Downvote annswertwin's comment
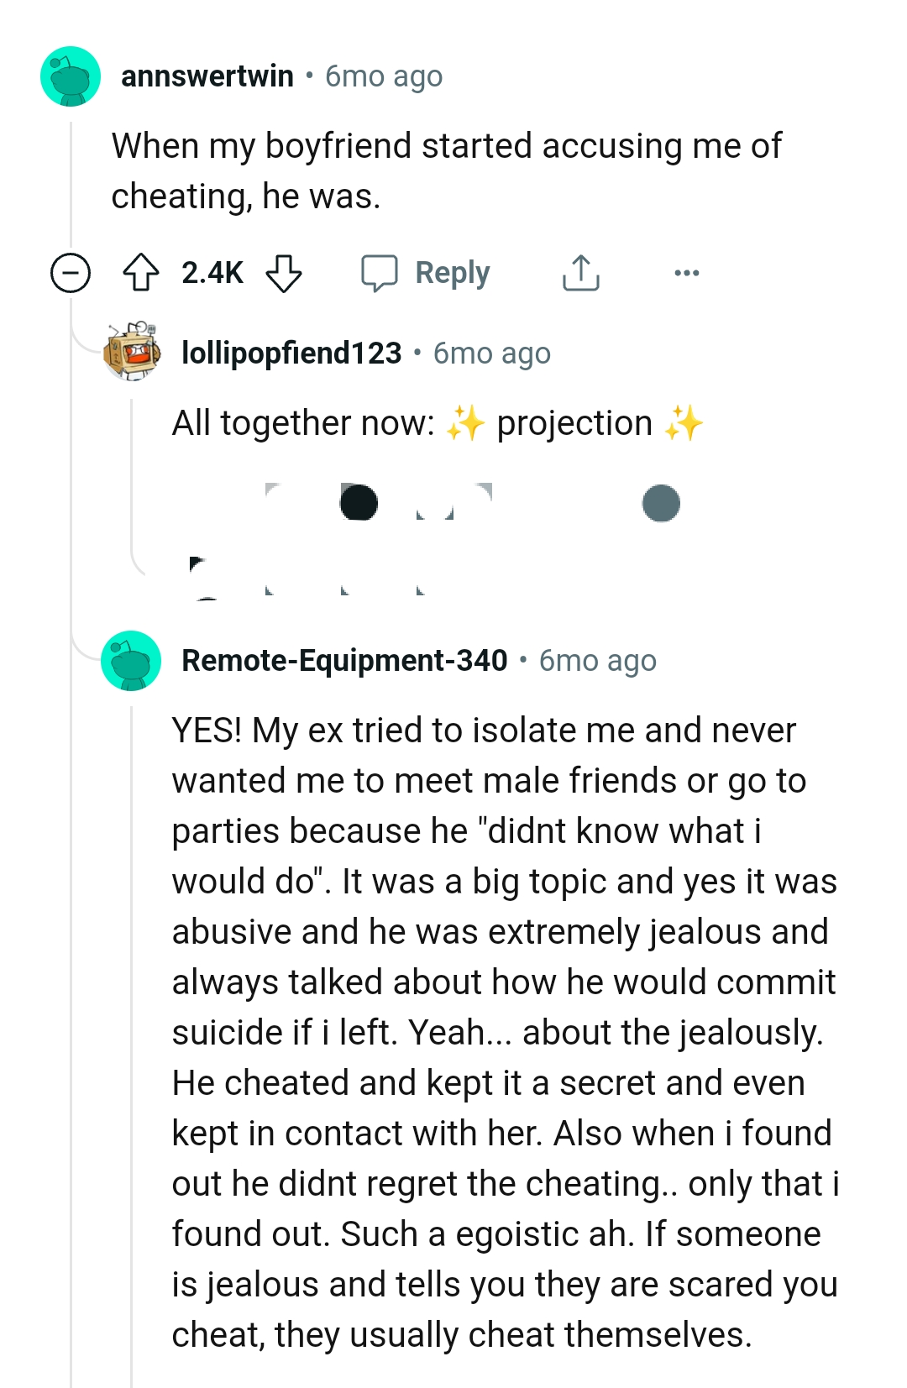907x1388 pixels. 286,272
